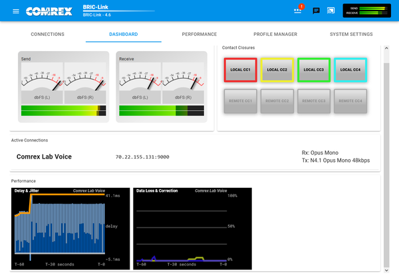
Task: Click the Send dbFS (R) VU meter
Action: click(x=85, y=83)
